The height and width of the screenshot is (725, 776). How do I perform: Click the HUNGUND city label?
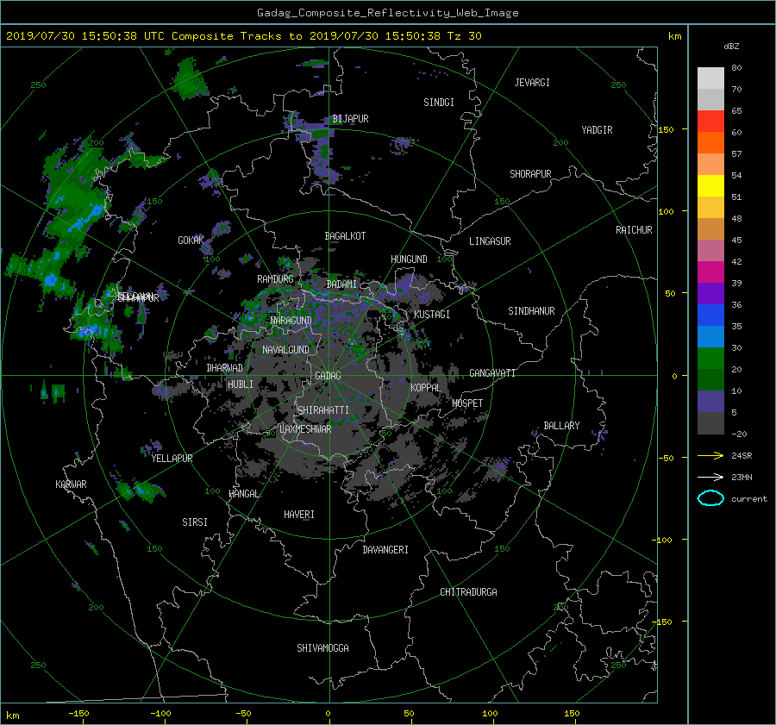[x=409, y=259]
